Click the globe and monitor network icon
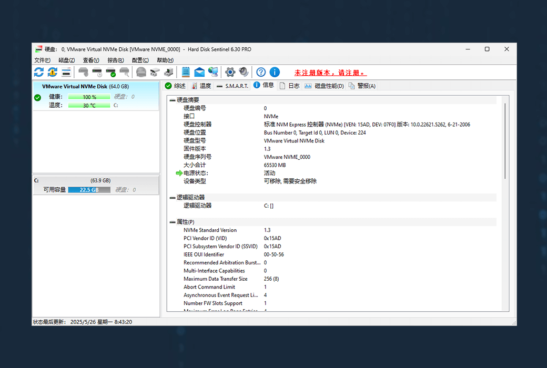 pyautogui.click(x=213, y=72)
